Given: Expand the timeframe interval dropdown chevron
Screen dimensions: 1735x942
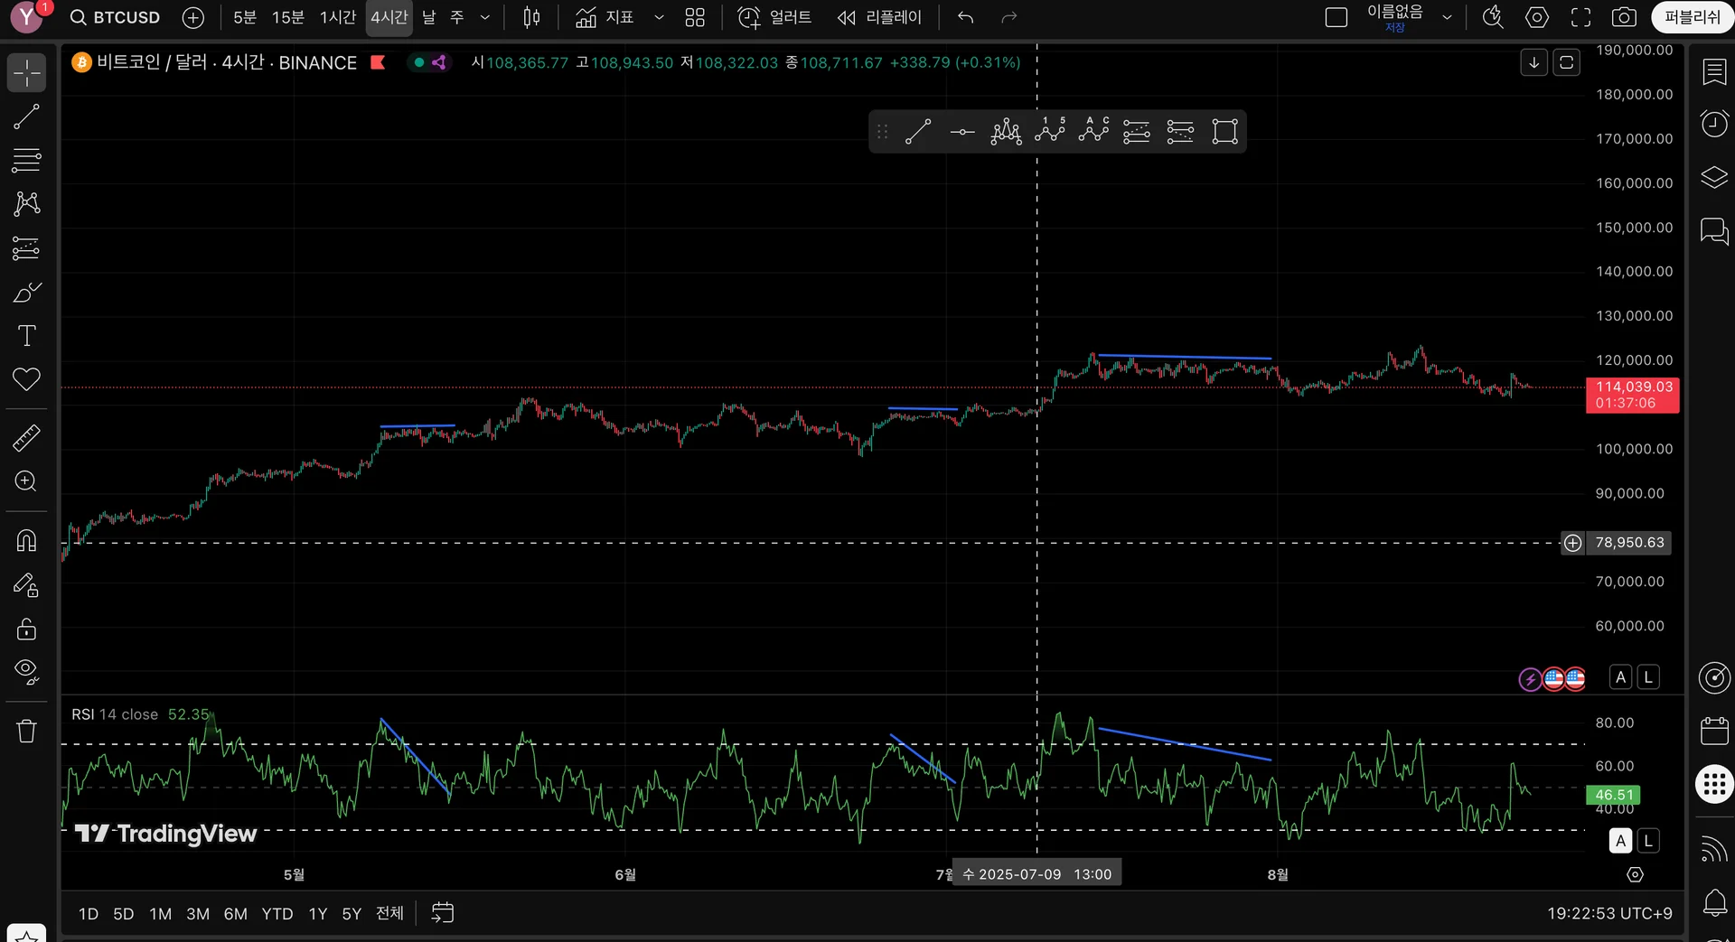Looking at the screenshot, I should [485, 17].
